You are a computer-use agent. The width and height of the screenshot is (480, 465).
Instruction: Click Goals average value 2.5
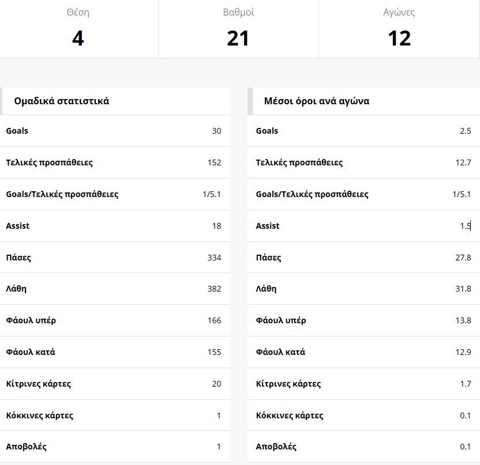coord(466,131)
